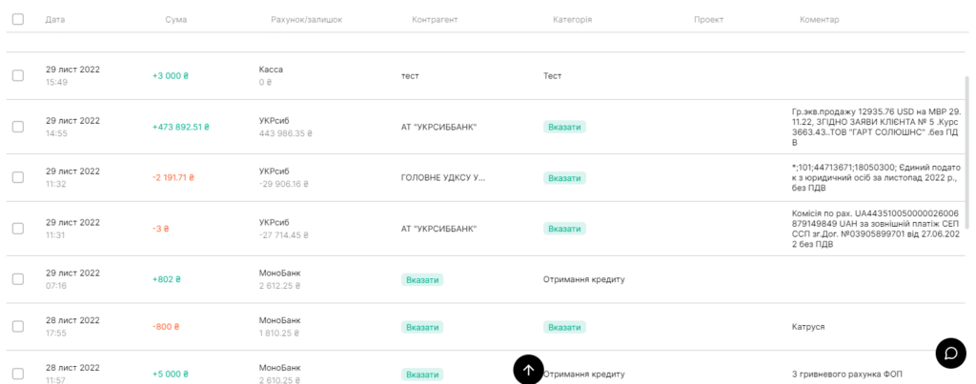Sort by the Дата column header
The image size is (976, 384).
tap(54, 20)
